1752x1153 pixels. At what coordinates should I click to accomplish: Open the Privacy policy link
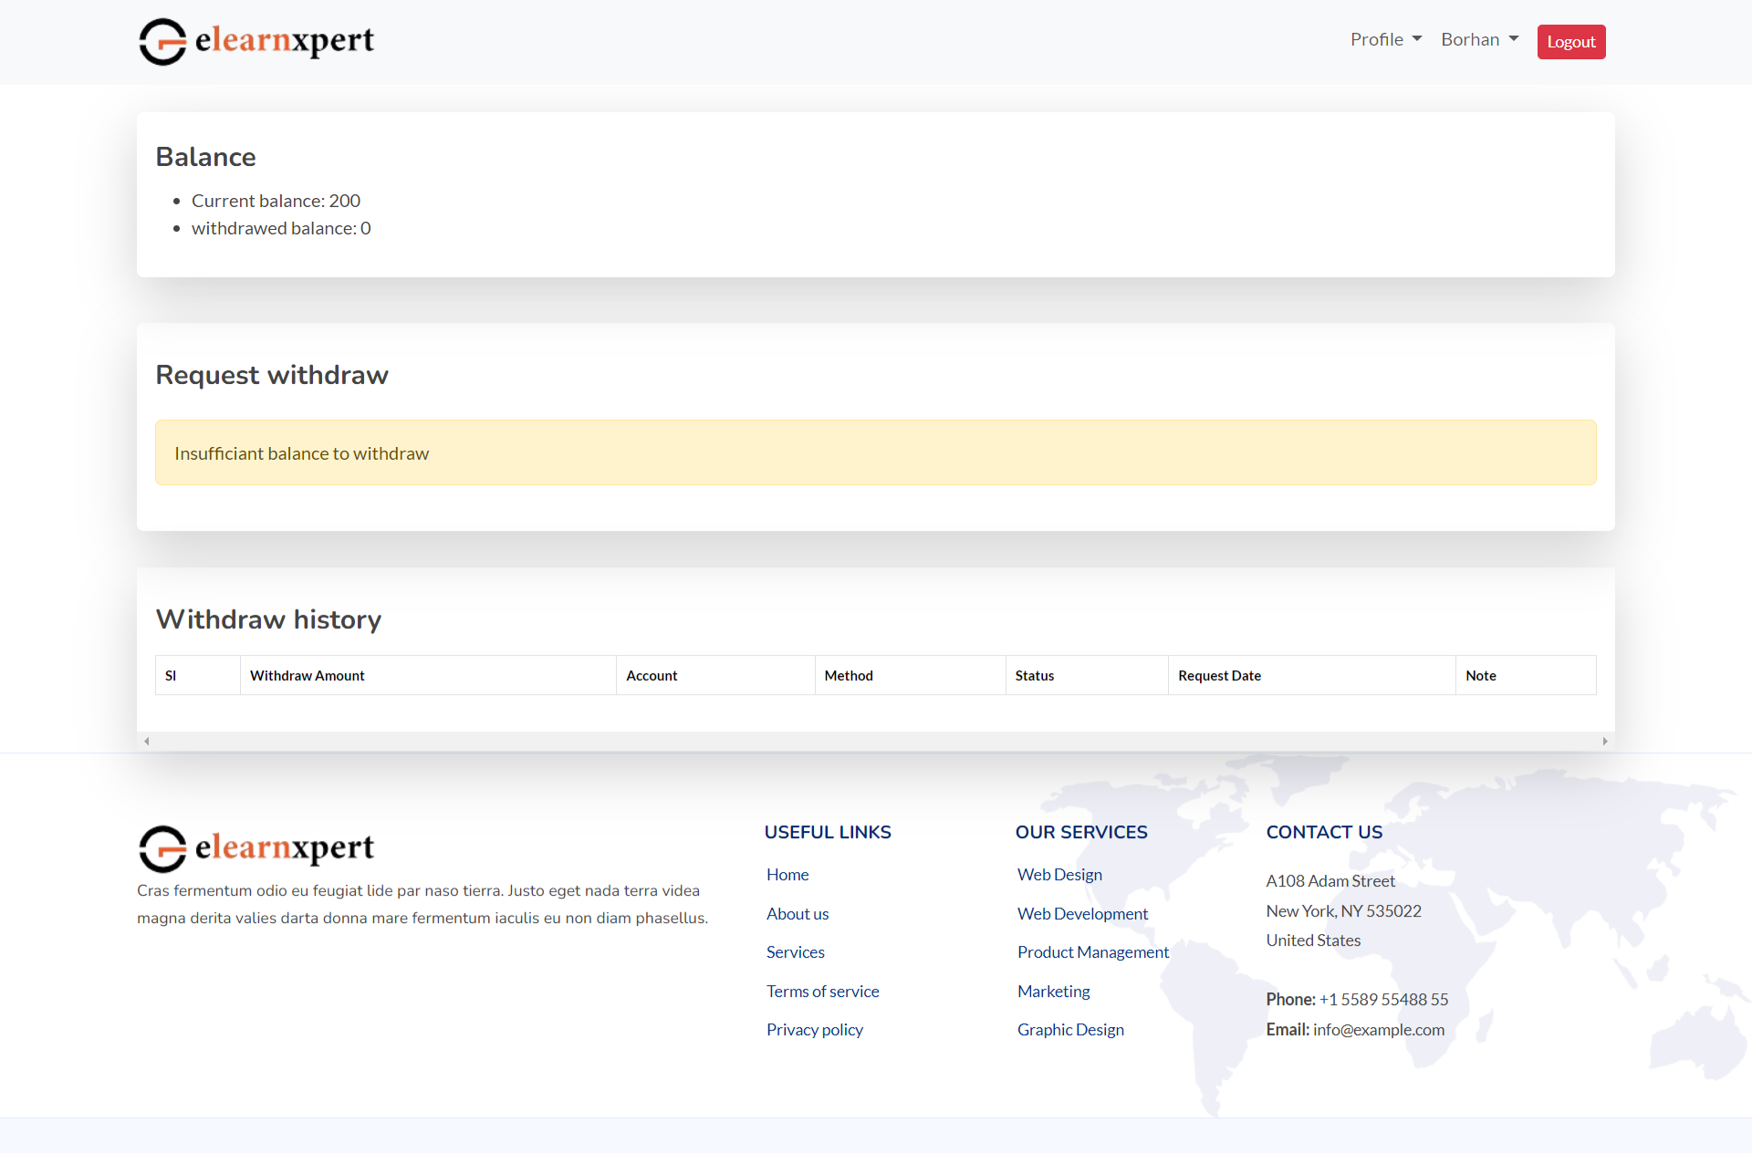tap(814, 1030)
